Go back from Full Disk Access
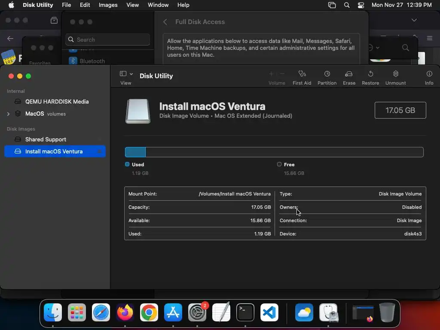Viewport: 440px width, 330px height. click(x=165, y=22)
